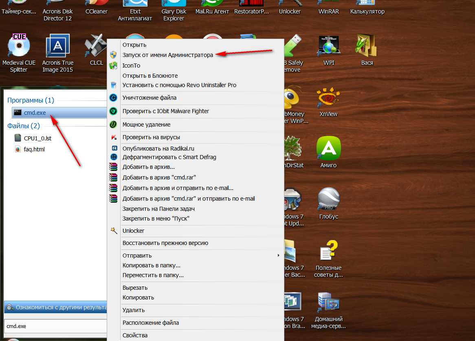Launch CCleaner desktop shortcut

click(96, 8)
